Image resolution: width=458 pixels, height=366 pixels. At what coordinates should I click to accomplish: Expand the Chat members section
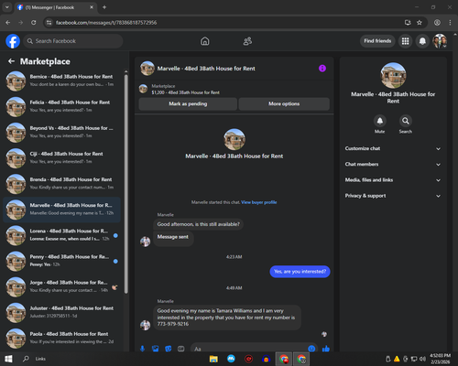click(x=393, y=164)
